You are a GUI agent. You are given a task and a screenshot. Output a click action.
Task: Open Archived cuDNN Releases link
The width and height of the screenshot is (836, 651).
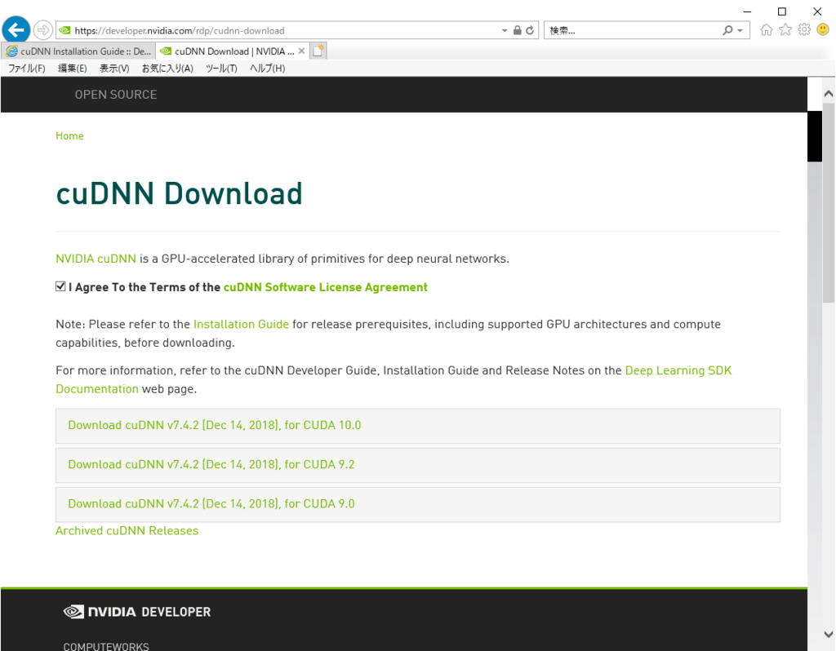click(x=127, y=530)
